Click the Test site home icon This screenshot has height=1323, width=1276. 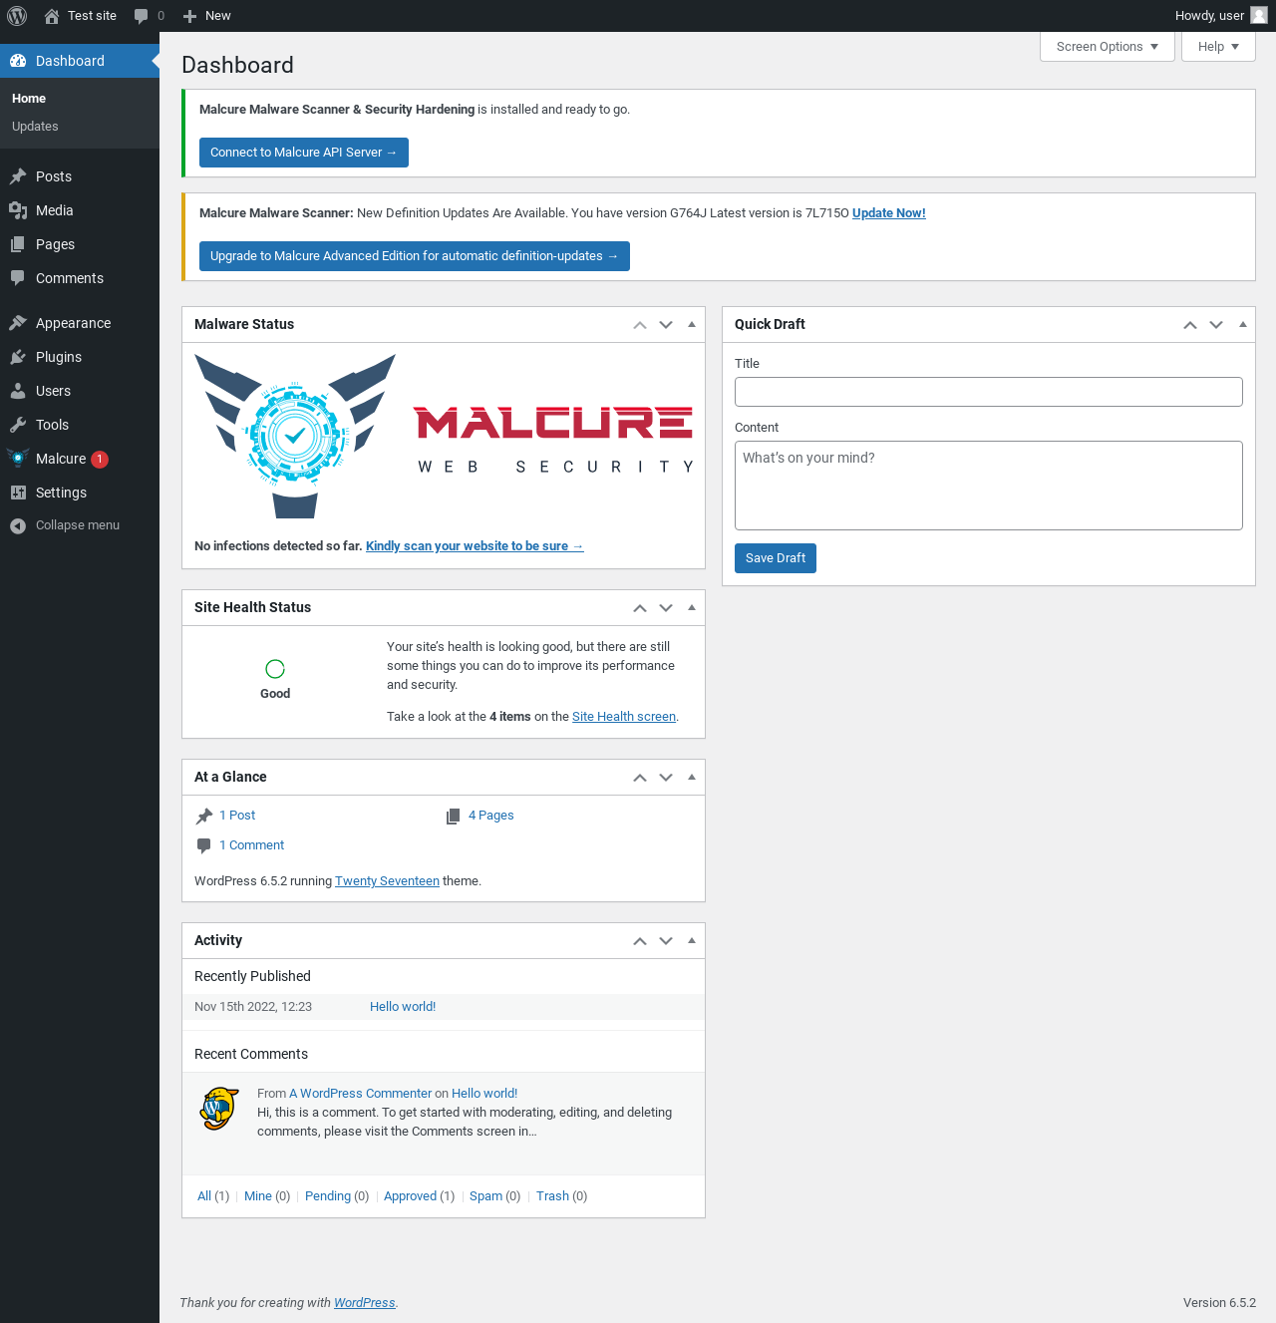pos(52,16)
